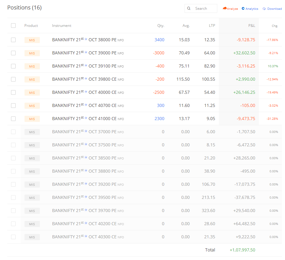Screen dimensions: 285x260
Task: Select BANKNIFTY OCT 37500 PE instrument
Action: 88,145
